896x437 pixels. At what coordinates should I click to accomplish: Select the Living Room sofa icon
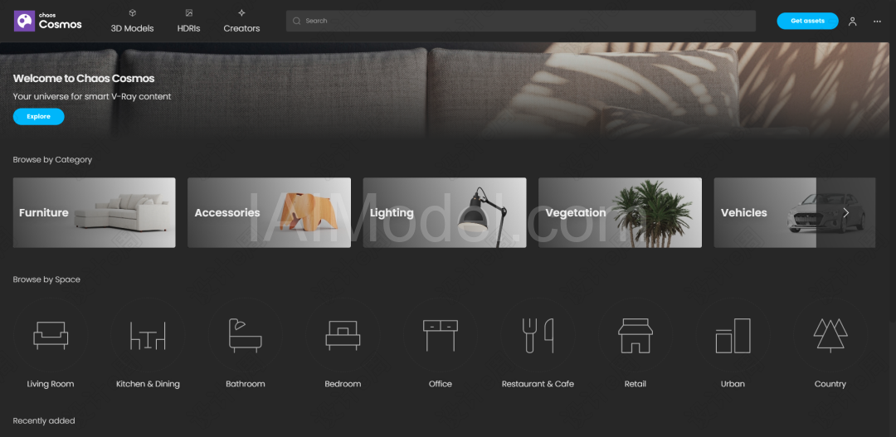pyautogui.click(x=51, y=335)
